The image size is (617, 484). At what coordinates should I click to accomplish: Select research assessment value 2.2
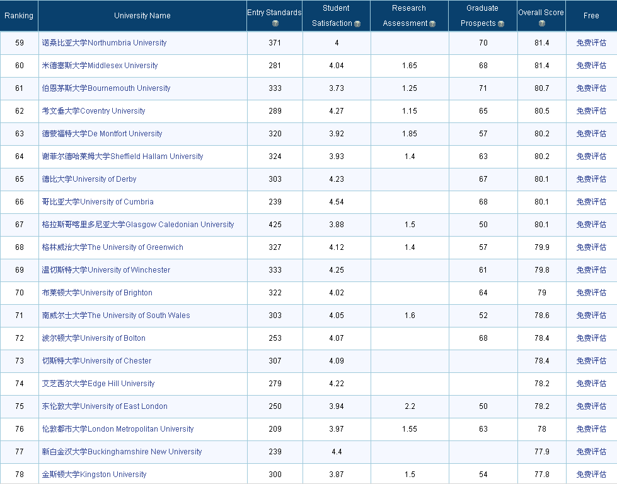coord(410,406)
